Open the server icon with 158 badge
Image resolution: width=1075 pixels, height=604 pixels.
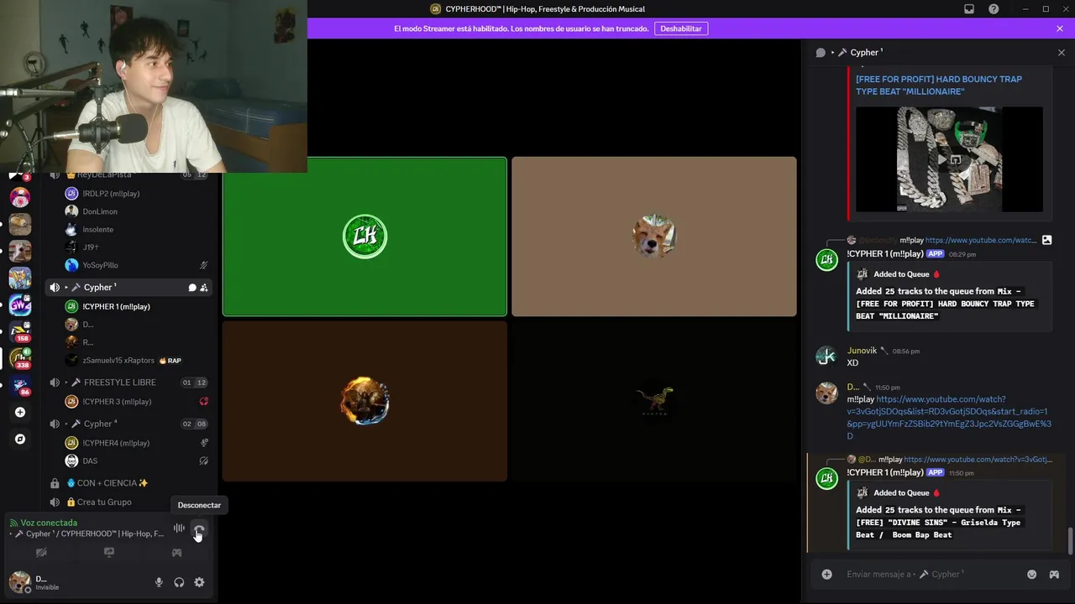click(20, 331)
